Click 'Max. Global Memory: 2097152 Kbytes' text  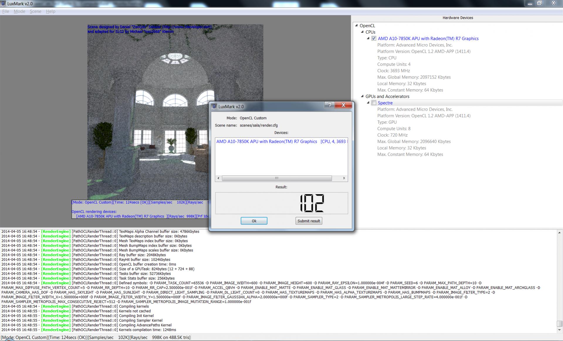414,77
